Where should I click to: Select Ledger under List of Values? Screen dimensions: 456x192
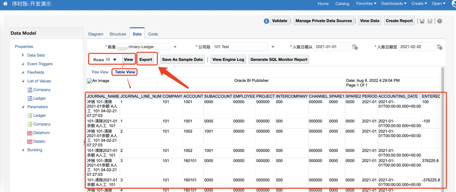(40, 99)
